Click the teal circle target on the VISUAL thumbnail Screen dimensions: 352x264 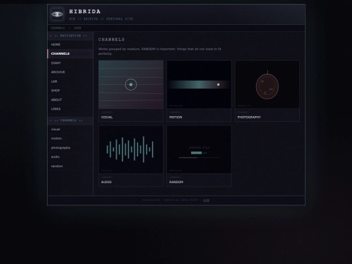point(131,85)
